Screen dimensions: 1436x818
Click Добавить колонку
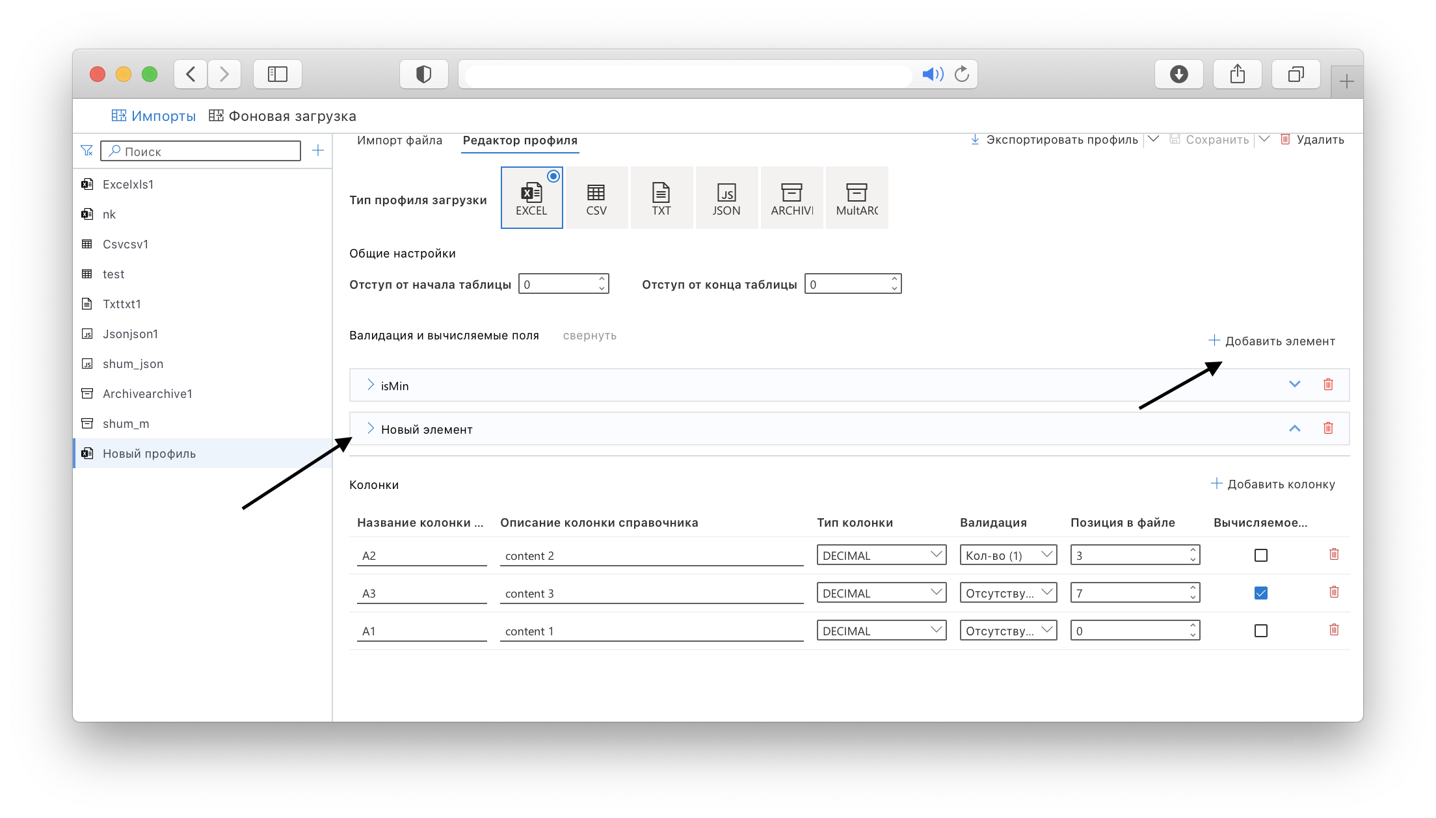[x=1273, y=484]
